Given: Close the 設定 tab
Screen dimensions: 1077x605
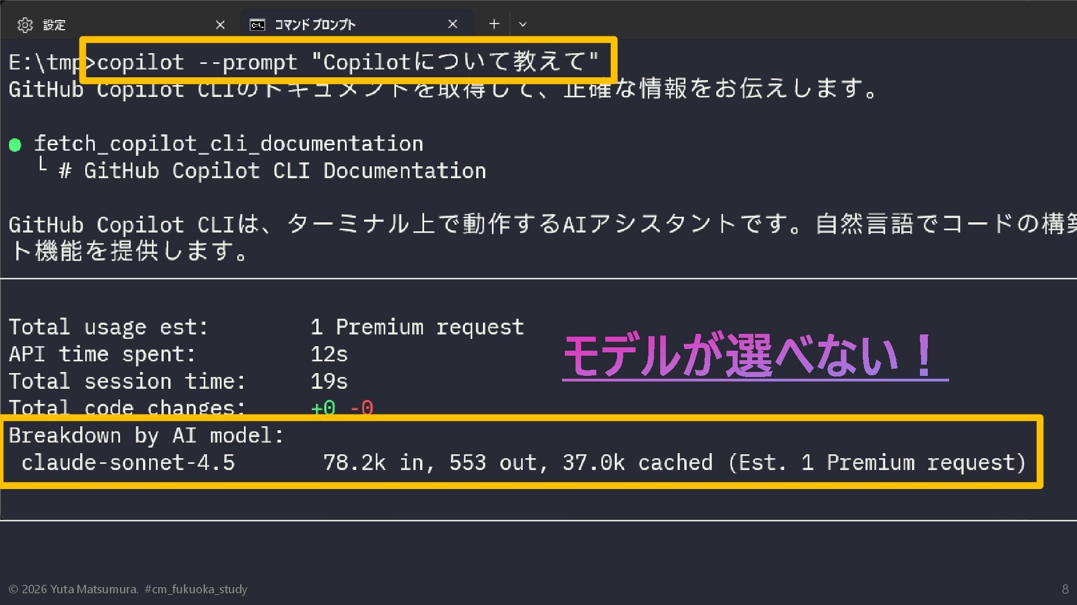Looking at the screenshot, I should tap(220, 25).
